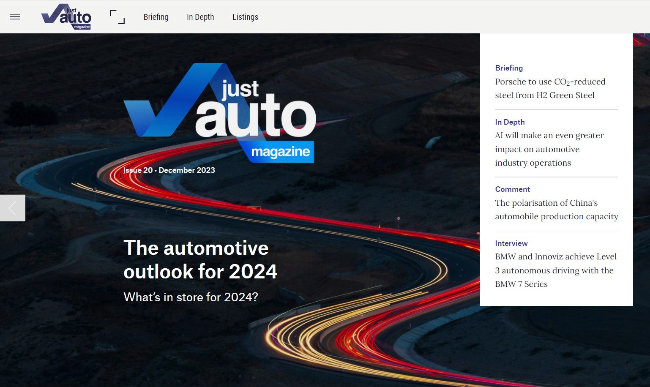
Task: Open China's automobile production capacity comment
Action: [x=556, y=210]
